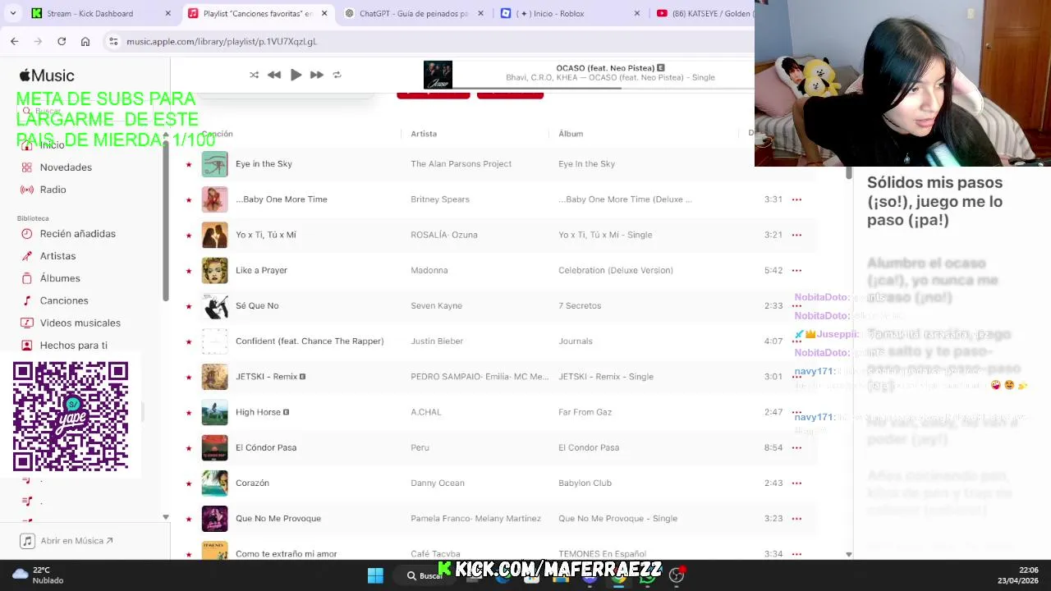Screen dimensions: 1051x591
Task: Open more options for Corazón
Action: pos(796,483)
